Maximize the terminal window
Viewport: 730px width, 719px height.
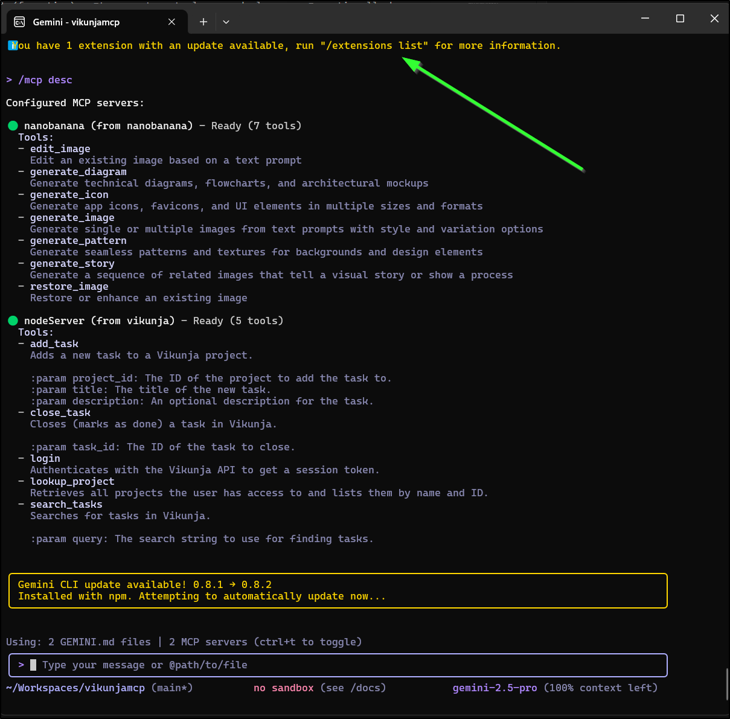pyautogui.click(x=680, y=18)
